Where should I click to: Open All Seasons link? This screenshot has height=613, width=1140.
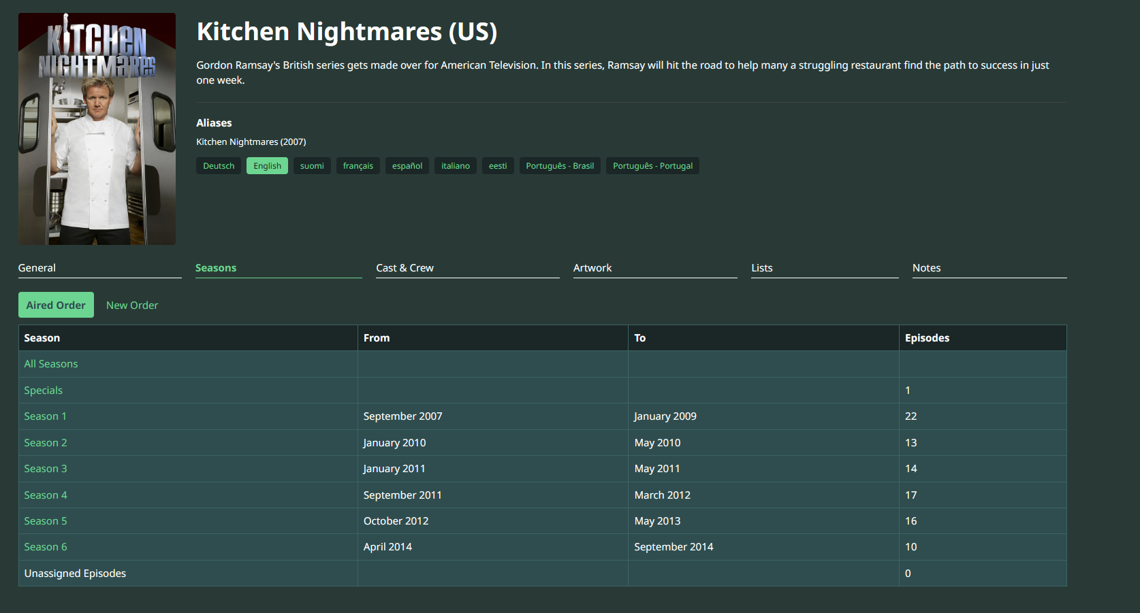[x=51, y=364]
